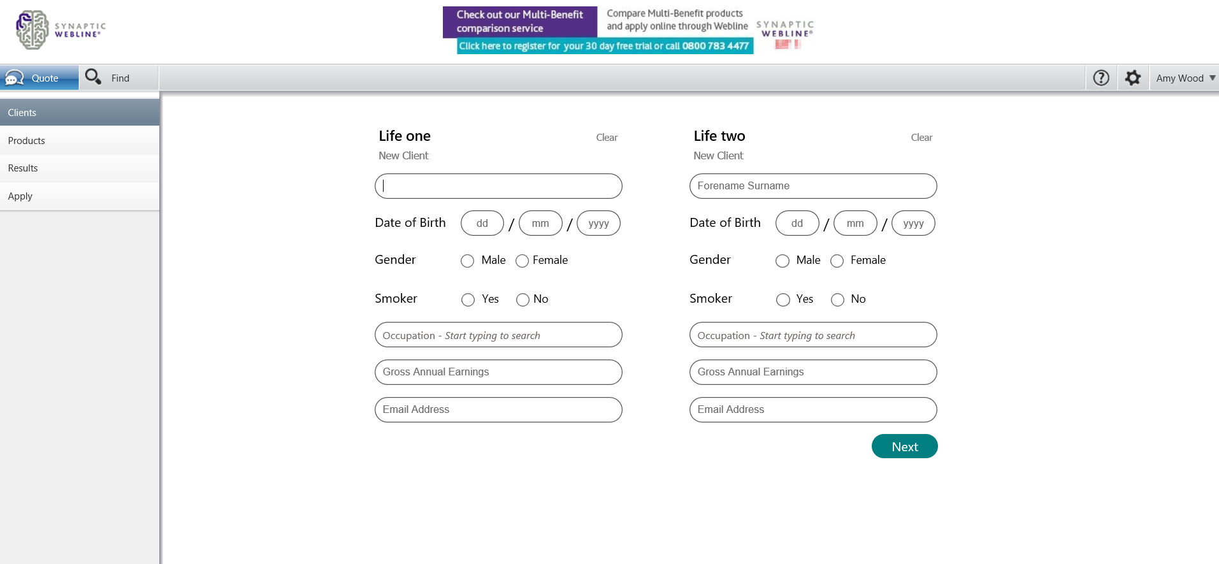Open the Products sidebar item

[27, 141]
